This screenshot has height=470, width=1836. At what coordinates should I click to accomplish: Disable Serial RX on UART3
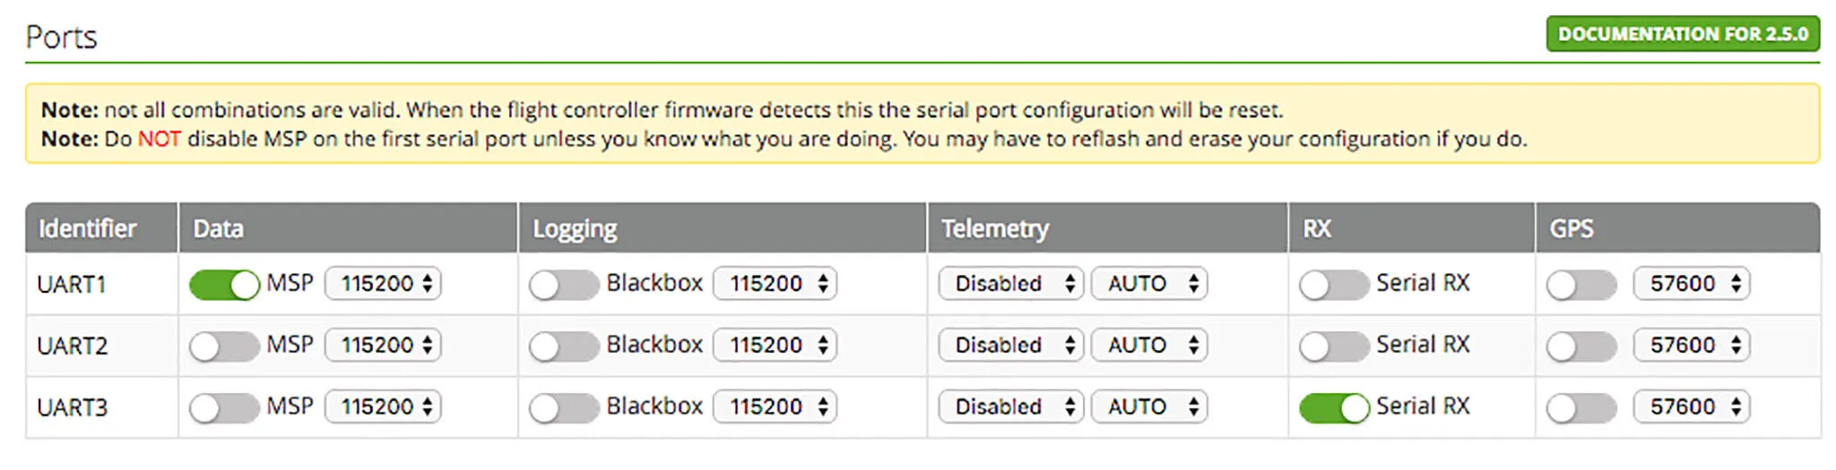(1333, 408)
